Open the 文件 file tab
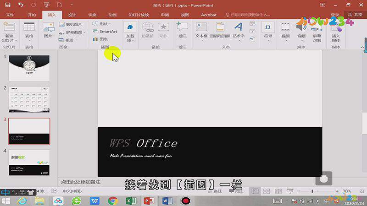The image size is (367, 206). click(x=10, y=15)
